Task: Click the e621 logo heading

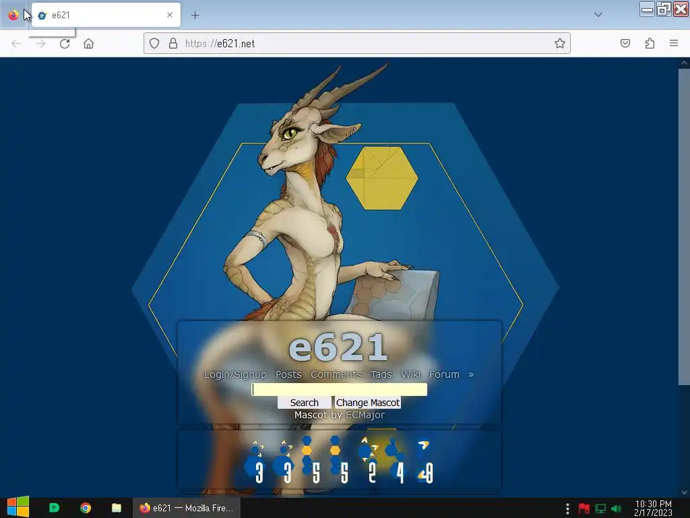Action: point(338,347)
